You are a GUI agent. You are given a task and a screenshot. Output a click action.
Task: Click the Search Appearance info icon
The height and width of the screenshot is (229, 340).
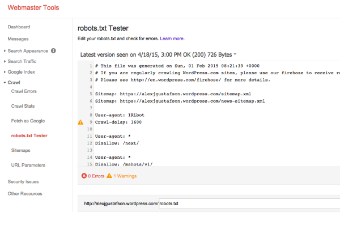(x=53, y=50)
